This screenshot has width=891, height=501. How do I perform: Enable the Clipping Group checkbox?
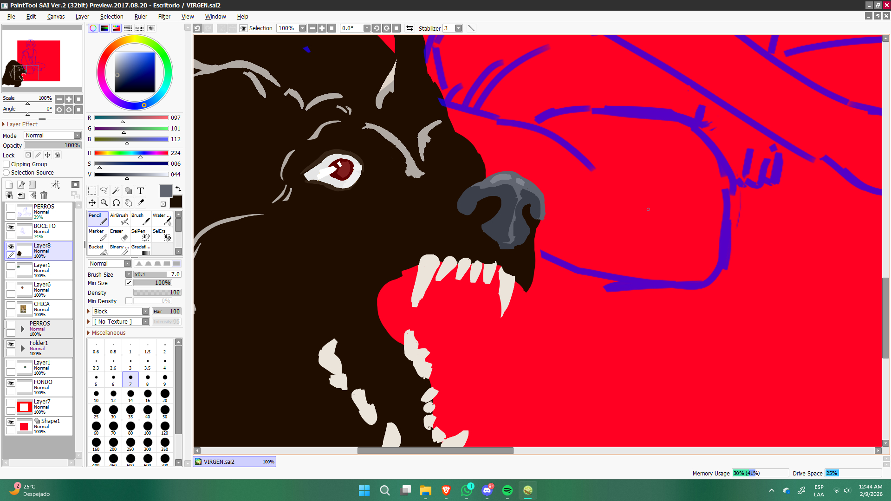click(x=7, y=164)
